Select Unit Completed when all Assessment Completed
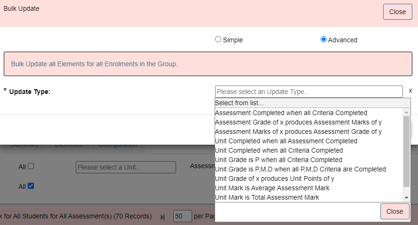Image resolution: width=418 pixels, height=225 pixels. click(x=286, y=141)
